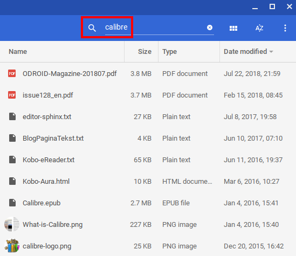Click file icon of BlogPaginaTekst.txt
296x256 pixels.
point(12,138)
